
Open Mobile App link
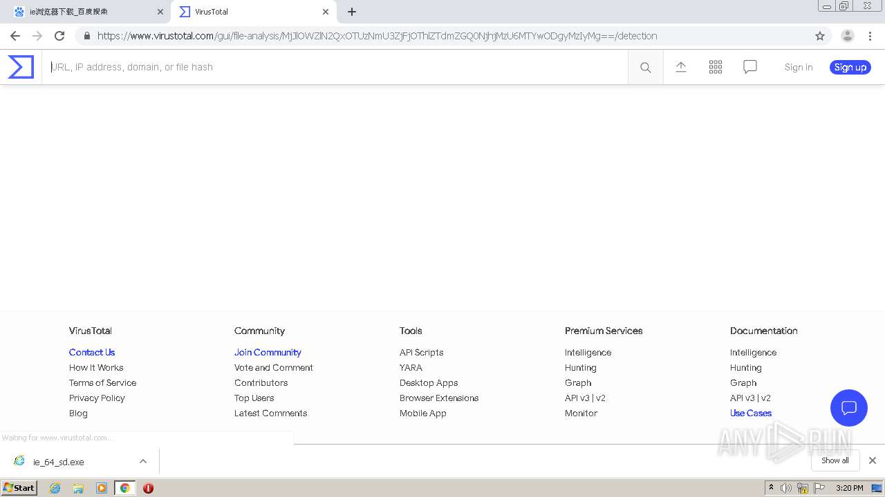(x=423, y=413)
